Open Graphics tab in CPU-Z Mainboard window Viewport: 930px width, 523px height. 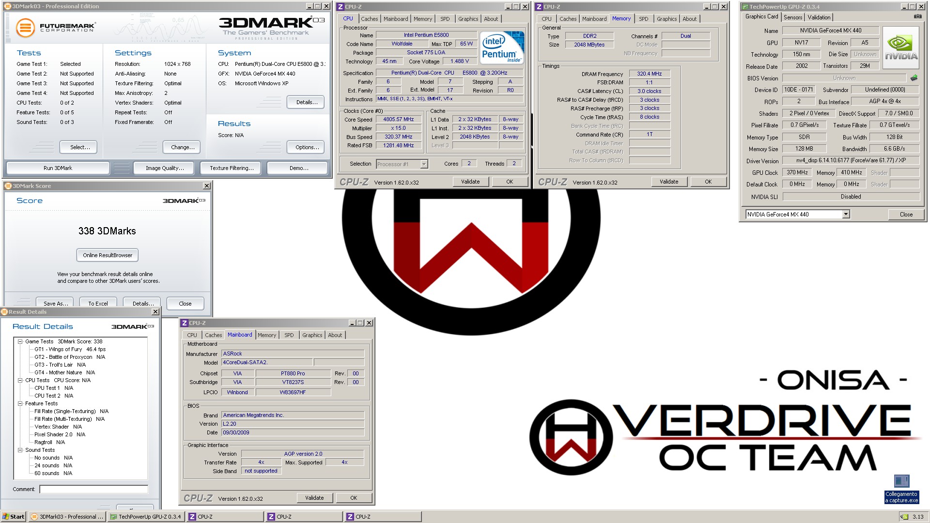point(312,335)
